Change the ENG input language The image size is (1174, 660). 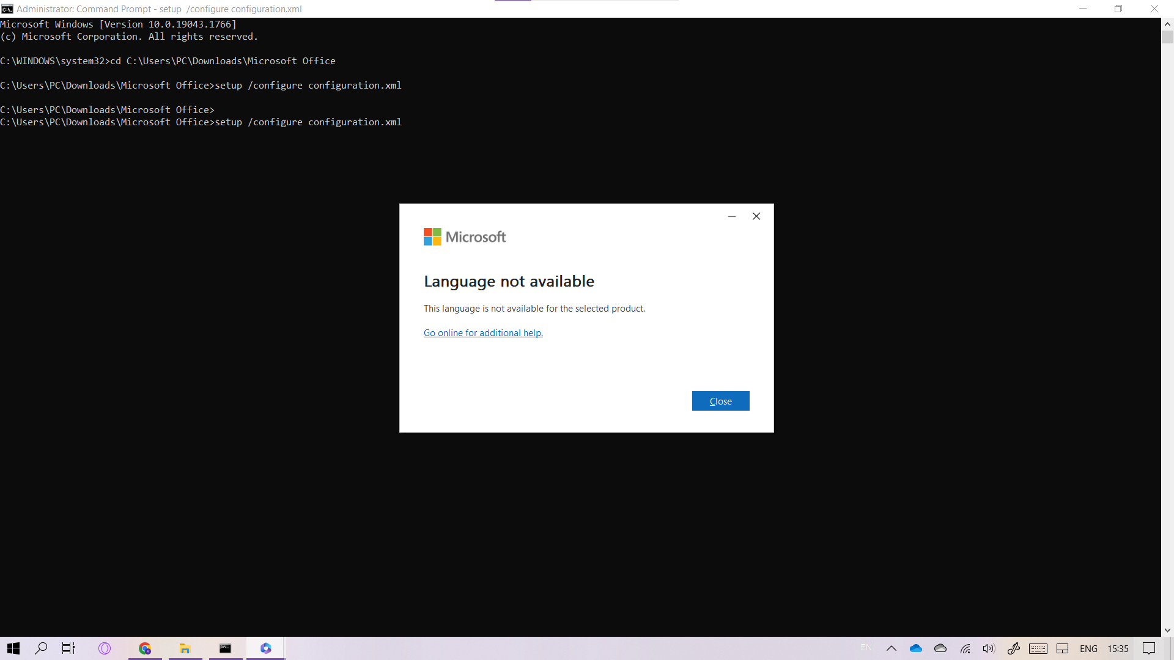point(1088,648)
